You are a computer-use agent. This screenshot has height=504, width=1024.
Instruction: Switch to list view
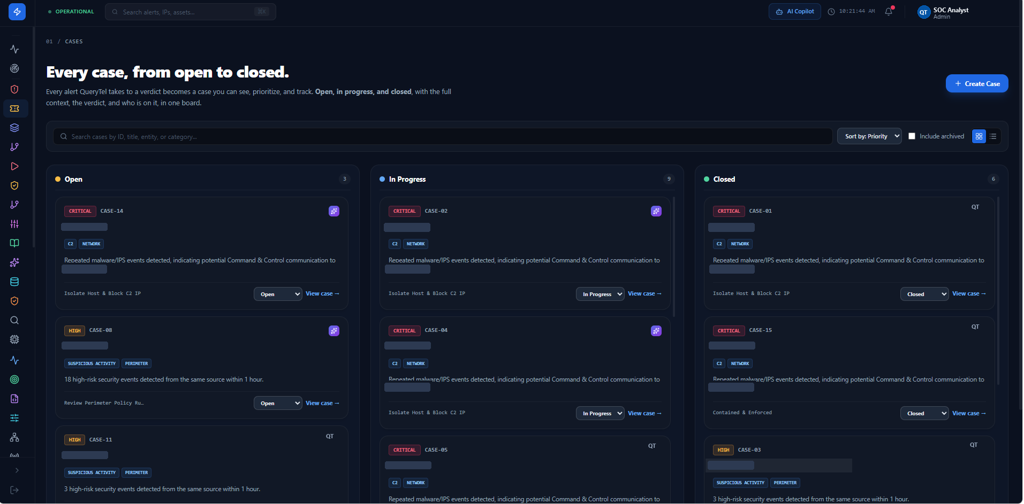click(993, 136)
